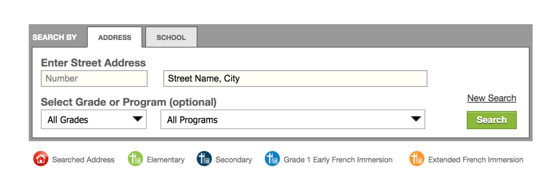Click the green Search button
547x185 pixels.
click(491, 120)
